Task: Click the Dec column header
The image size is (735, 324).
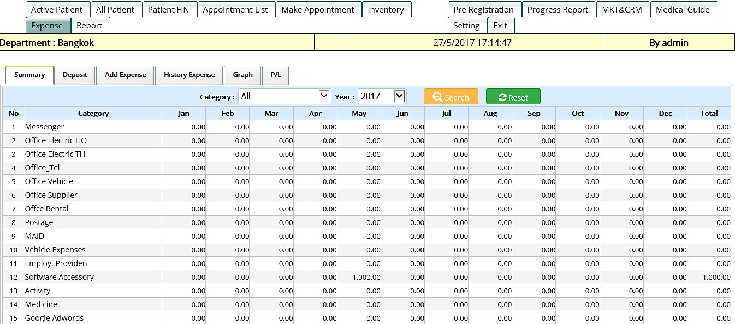Action: [665, 113]
